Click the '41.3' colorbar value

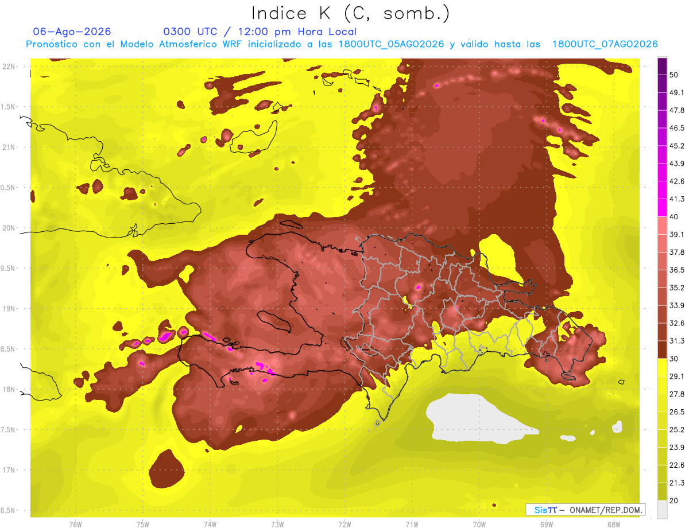click(677, 199)
